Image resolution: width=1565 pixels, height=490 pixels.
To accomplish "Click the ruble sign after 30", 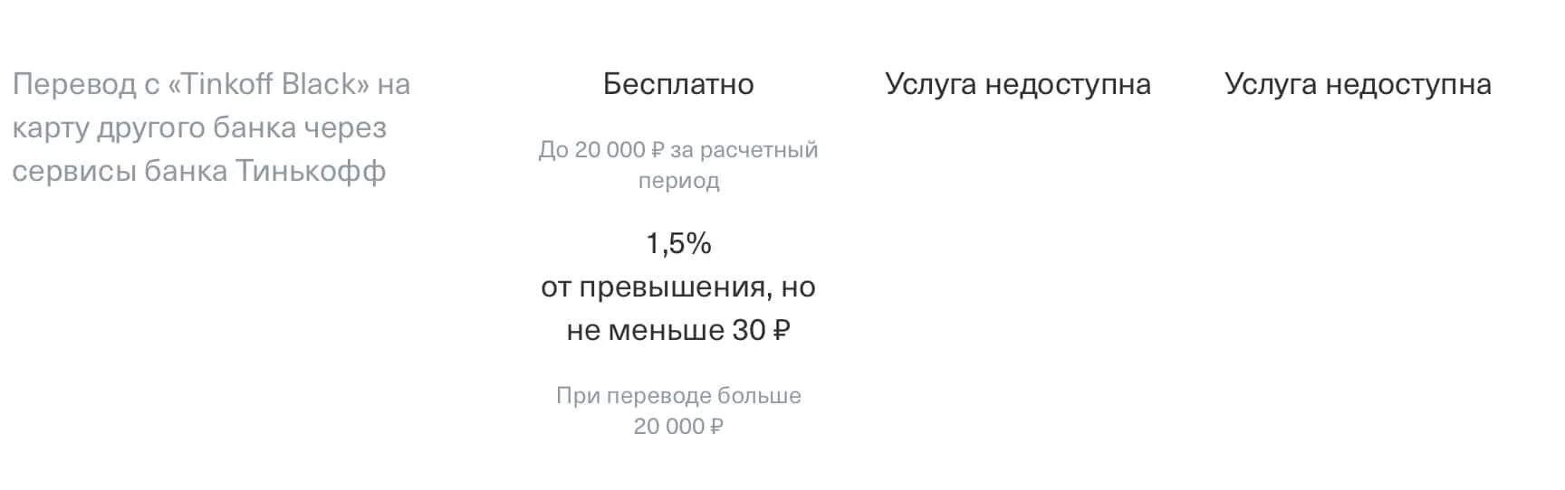I will (782, 331).
